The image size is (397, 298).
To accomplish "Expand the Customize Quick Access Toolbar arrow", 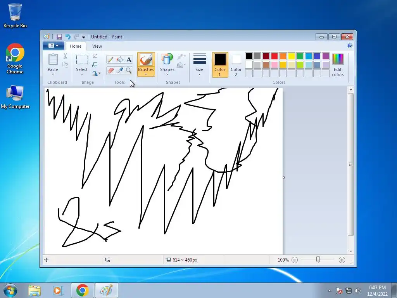I will pos(83,37).
